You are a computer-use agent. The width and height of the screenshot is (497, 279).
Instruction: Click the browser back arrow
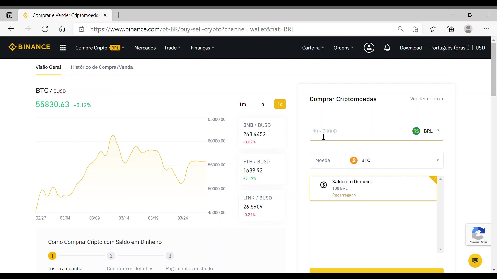pyautogui.click(x=11, y=29)
